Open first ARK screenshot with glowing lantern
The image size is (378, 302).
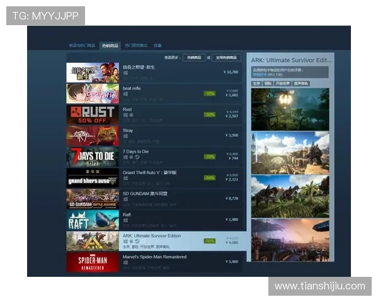tap(290, 108)
